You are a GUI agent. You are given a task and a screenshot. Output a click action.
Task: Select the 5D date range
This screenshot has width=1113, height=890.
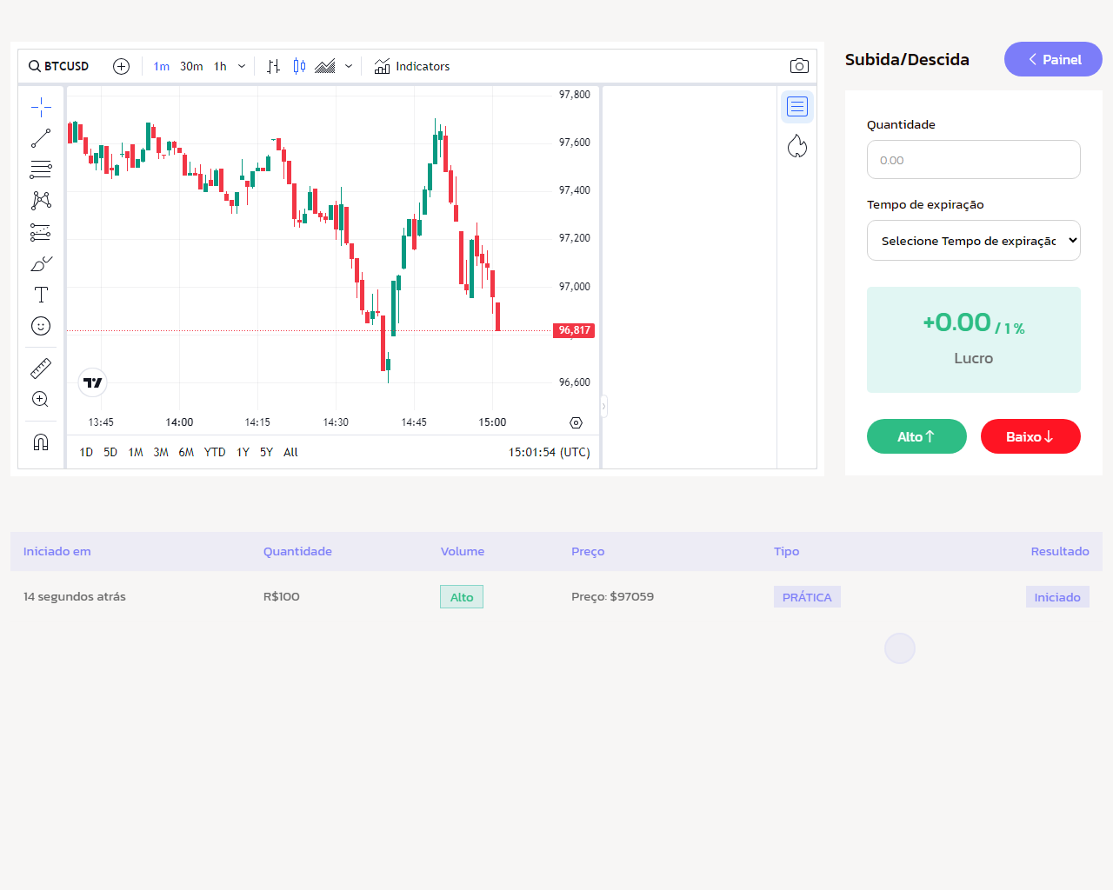coord(110,452)
